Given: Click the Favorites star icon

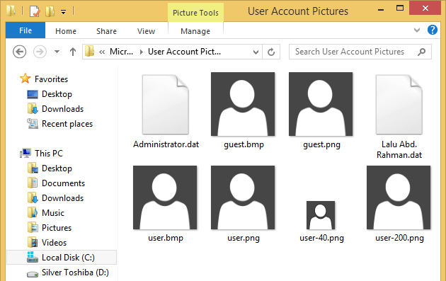Looking at the screenshot, I should pos(25,79).
